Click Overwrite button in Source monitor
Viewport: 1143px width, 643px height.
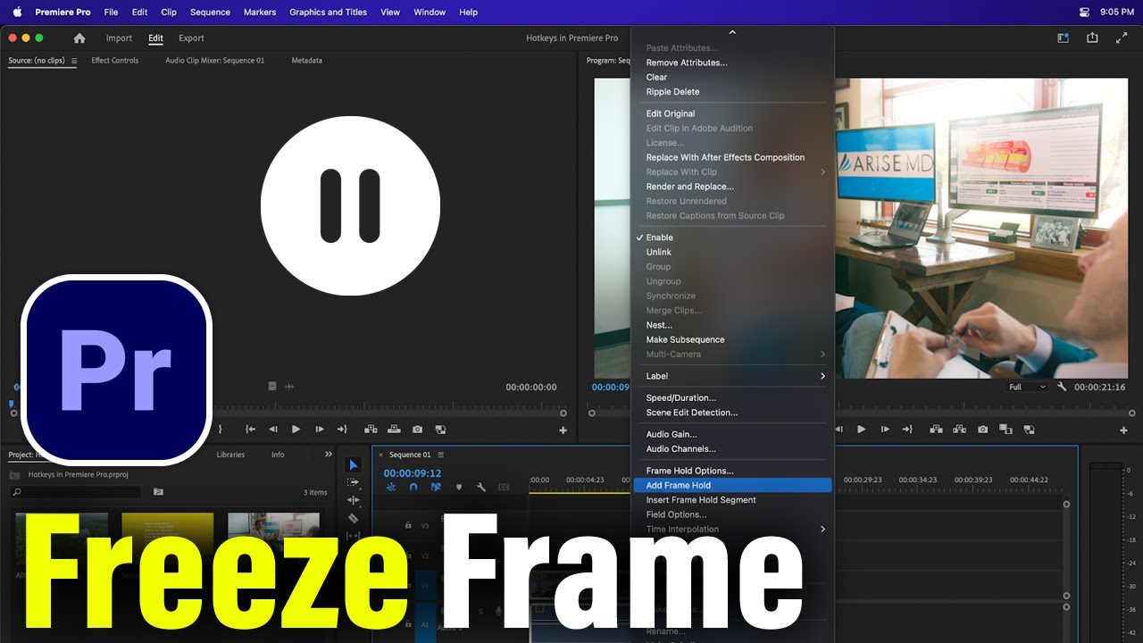pyautogui.click(x=394, y=430)
